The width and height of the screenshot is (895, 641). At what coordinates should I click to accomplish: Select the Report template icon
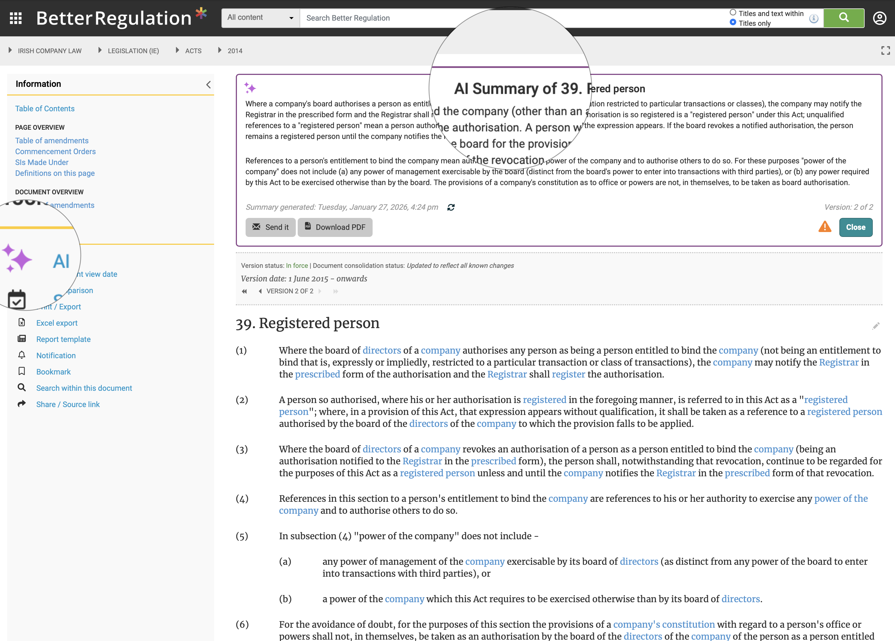pyautogui.click(x=22, y=339)
